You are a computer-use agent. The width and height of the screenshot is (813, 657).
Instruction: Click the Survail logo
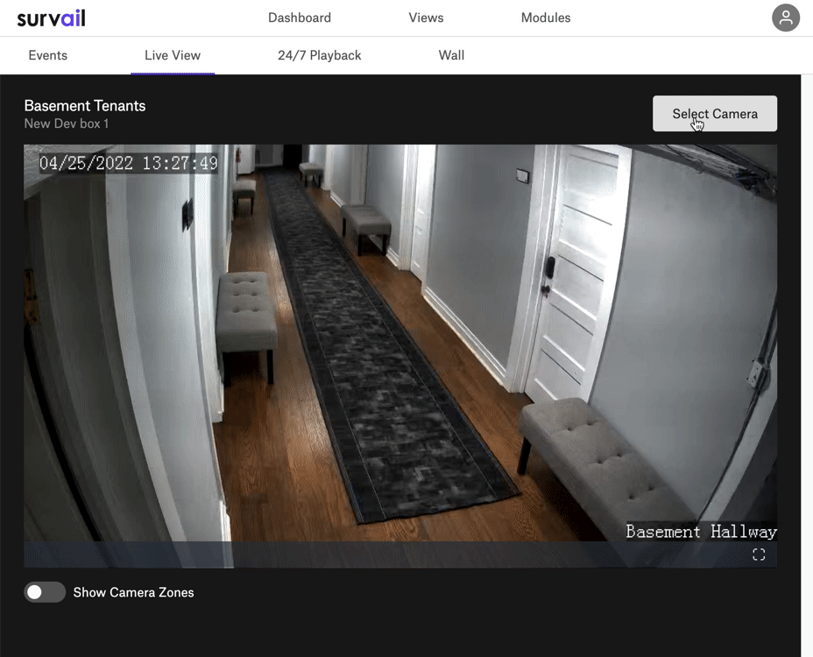point(51,18)
